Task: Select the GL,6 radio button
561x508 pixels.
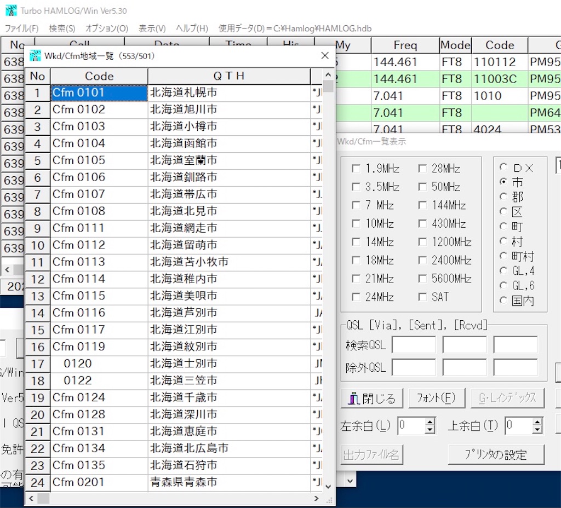Action: [x=503, y=285]
